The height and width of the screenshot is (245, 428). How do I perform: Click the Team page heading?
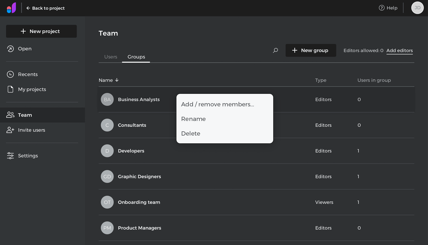pos(108,33)
